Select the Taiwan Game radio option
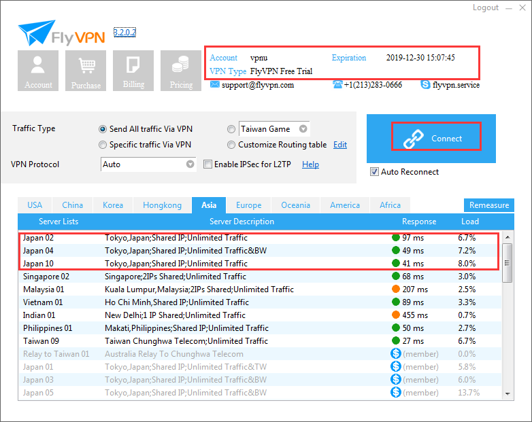The width and height of the screenshot is (532, 422). (231, 129)
